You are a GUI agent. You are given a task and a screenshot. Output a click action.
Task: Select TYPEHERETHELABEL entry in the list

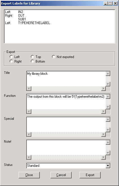tap(34, 23)
